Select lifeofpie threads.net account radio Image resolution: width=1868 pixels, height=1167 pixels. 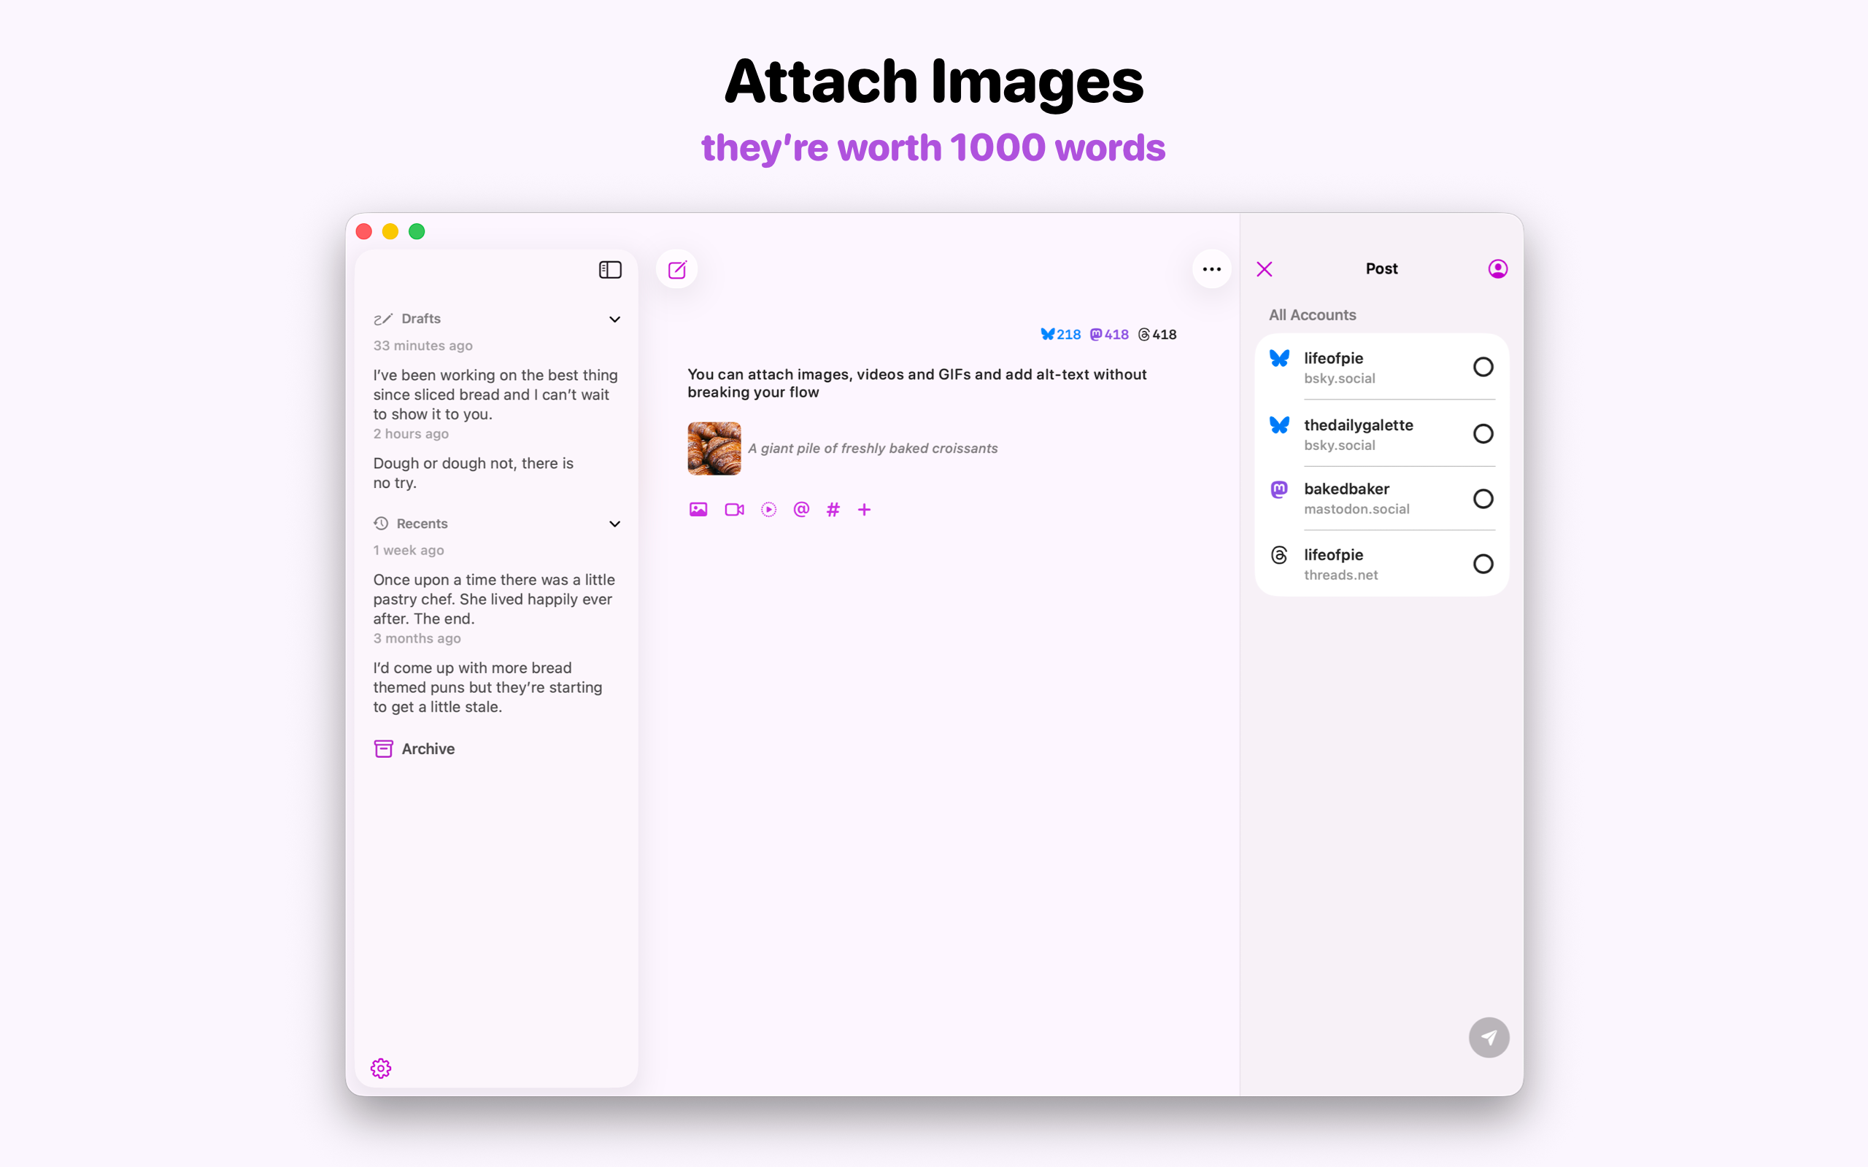point(1483,563)
